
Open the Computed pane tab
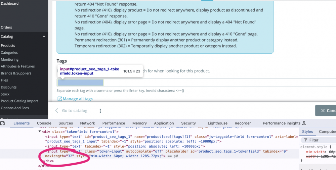click(327, 132)
